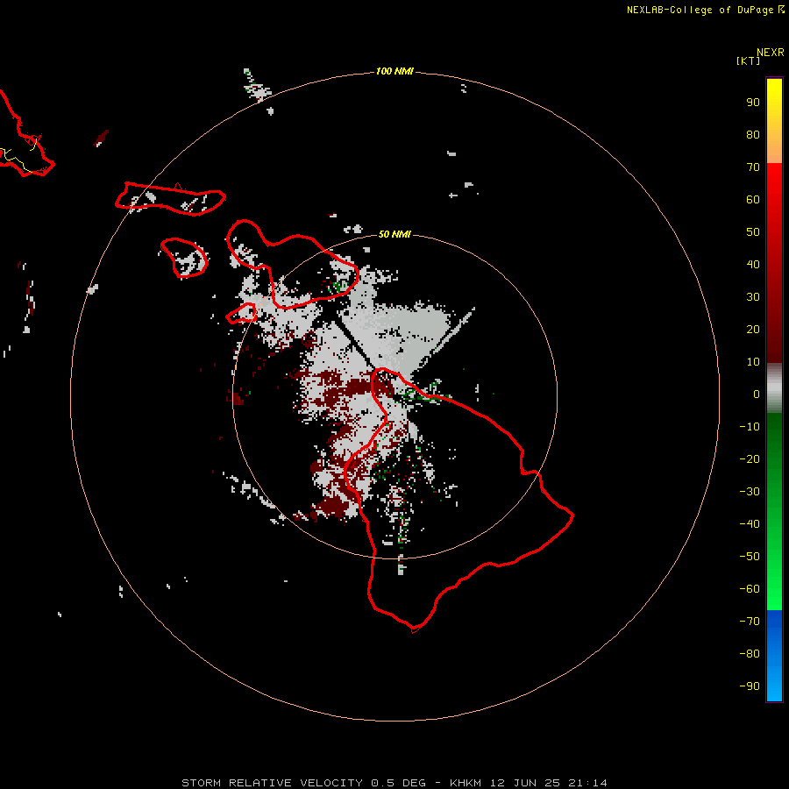Click the 80 knot scale label

click(x=753, y=135)
